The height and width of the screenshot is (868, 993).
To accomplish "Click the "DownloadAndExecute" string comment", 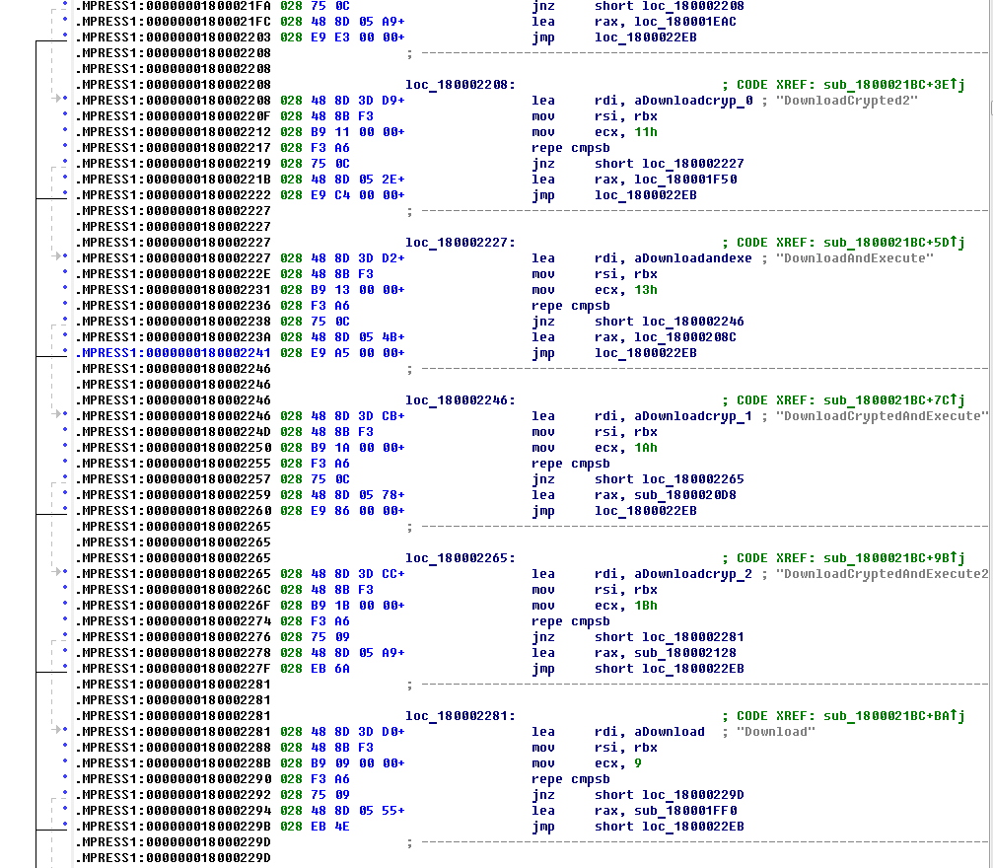I will point(855,258).
